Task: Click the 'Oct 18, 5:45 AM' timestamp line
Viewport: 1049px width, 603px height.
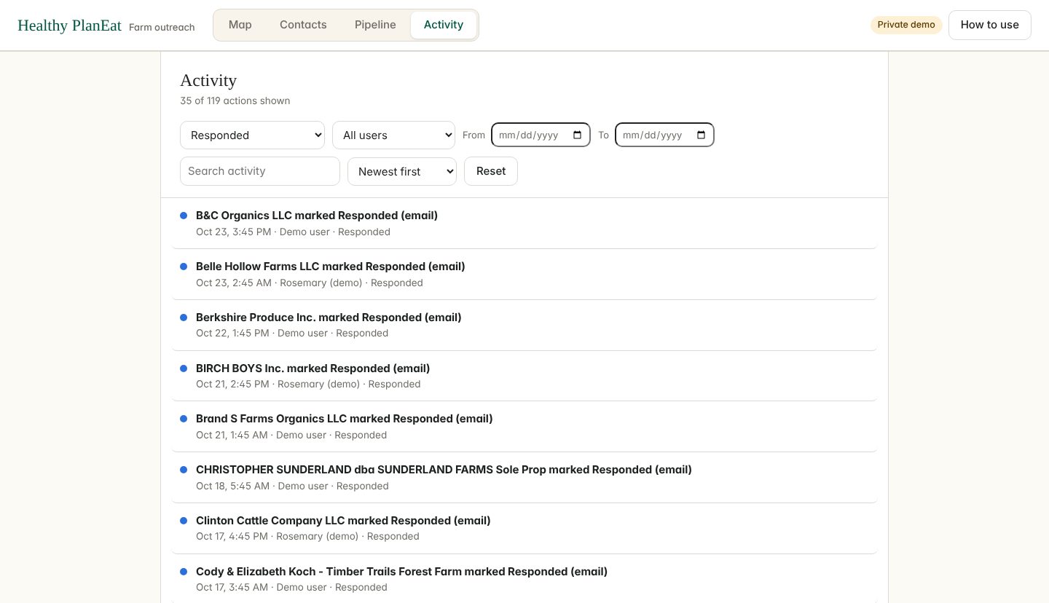Action: click(292, 486)
